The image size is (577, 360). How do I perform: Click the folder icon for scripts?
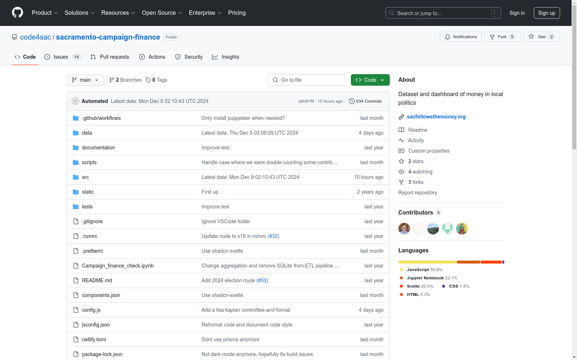(x=76, y=162)
